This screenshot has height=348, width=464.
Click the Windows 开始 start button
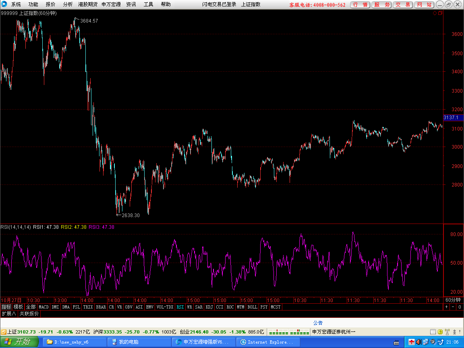19,342
